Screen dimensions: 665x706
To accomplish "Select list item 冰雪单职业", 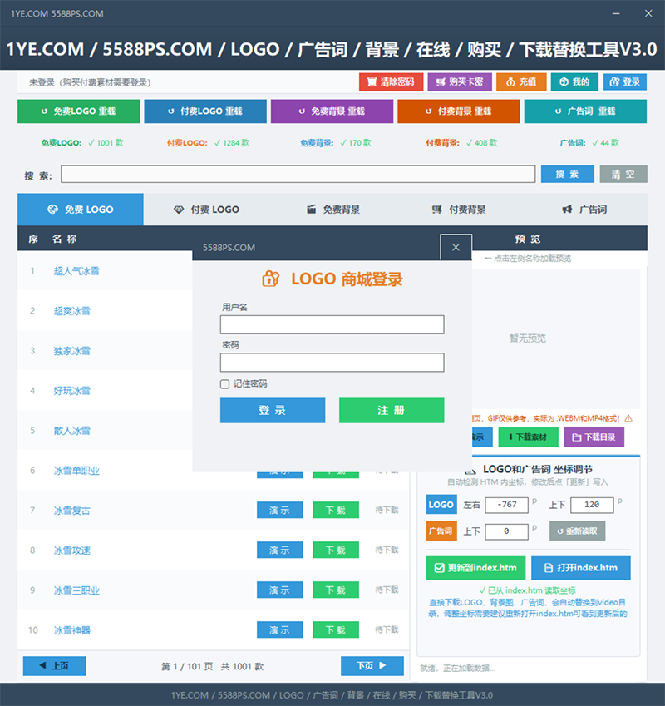I will pyautogui.click(x=76, y=471).
